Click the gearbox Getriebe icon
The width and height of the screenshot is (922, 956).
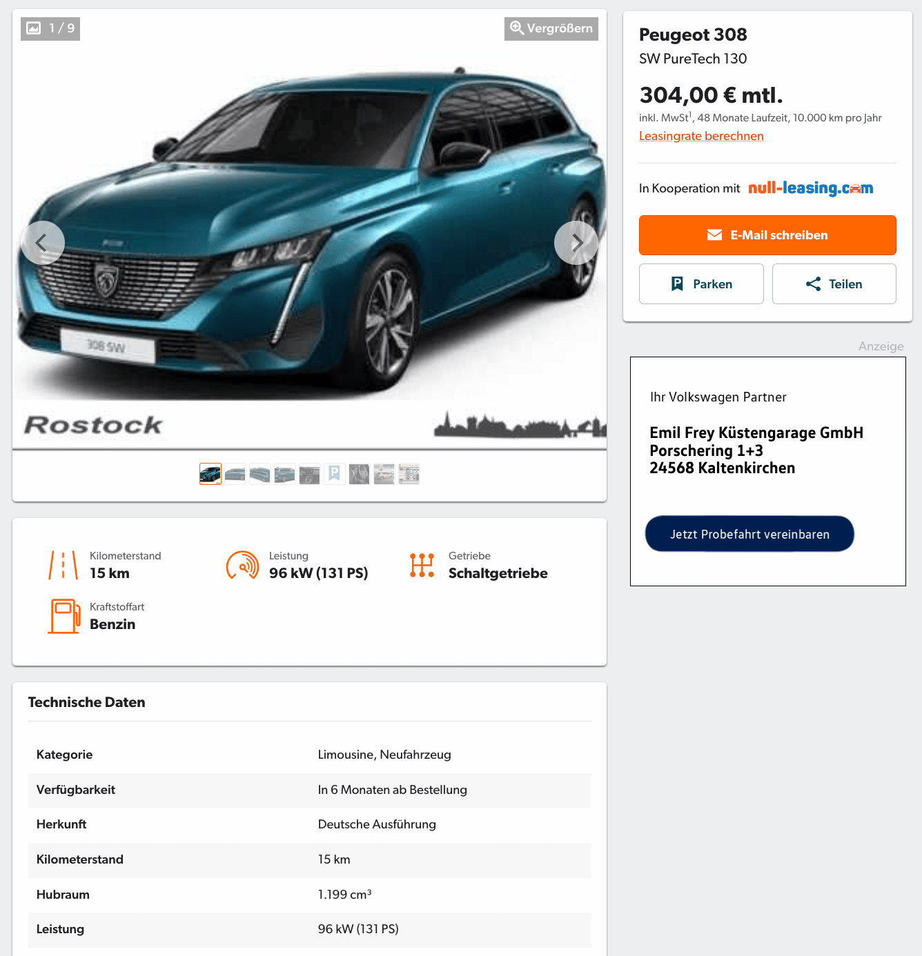point(422,565)
